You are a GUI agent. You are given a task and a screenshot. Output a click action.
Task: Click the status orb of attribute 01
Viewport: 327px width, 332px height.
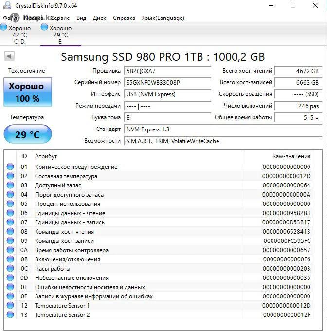click(x=10, y=167)
